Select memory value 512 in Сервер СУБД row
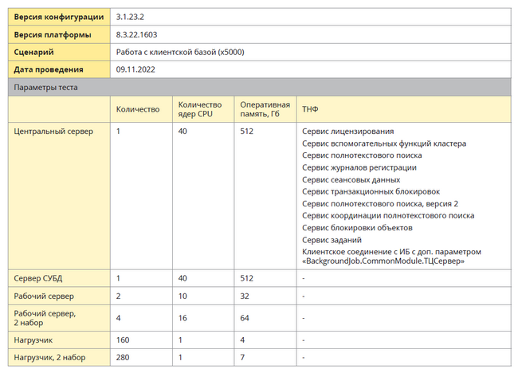The height and width of the screenshot is (373, 518). (x=246, y=278)
